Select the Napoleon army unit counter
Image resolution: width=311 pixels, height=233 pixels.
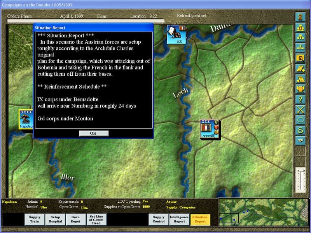[26, 119]
